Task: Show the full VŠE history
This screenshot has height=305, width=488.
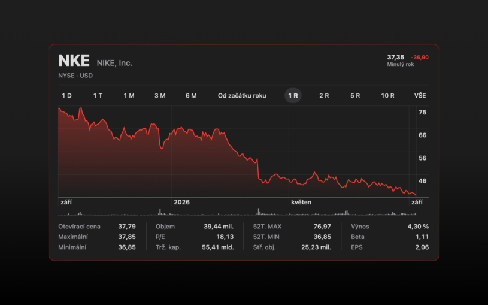Action: click(420, 96)
